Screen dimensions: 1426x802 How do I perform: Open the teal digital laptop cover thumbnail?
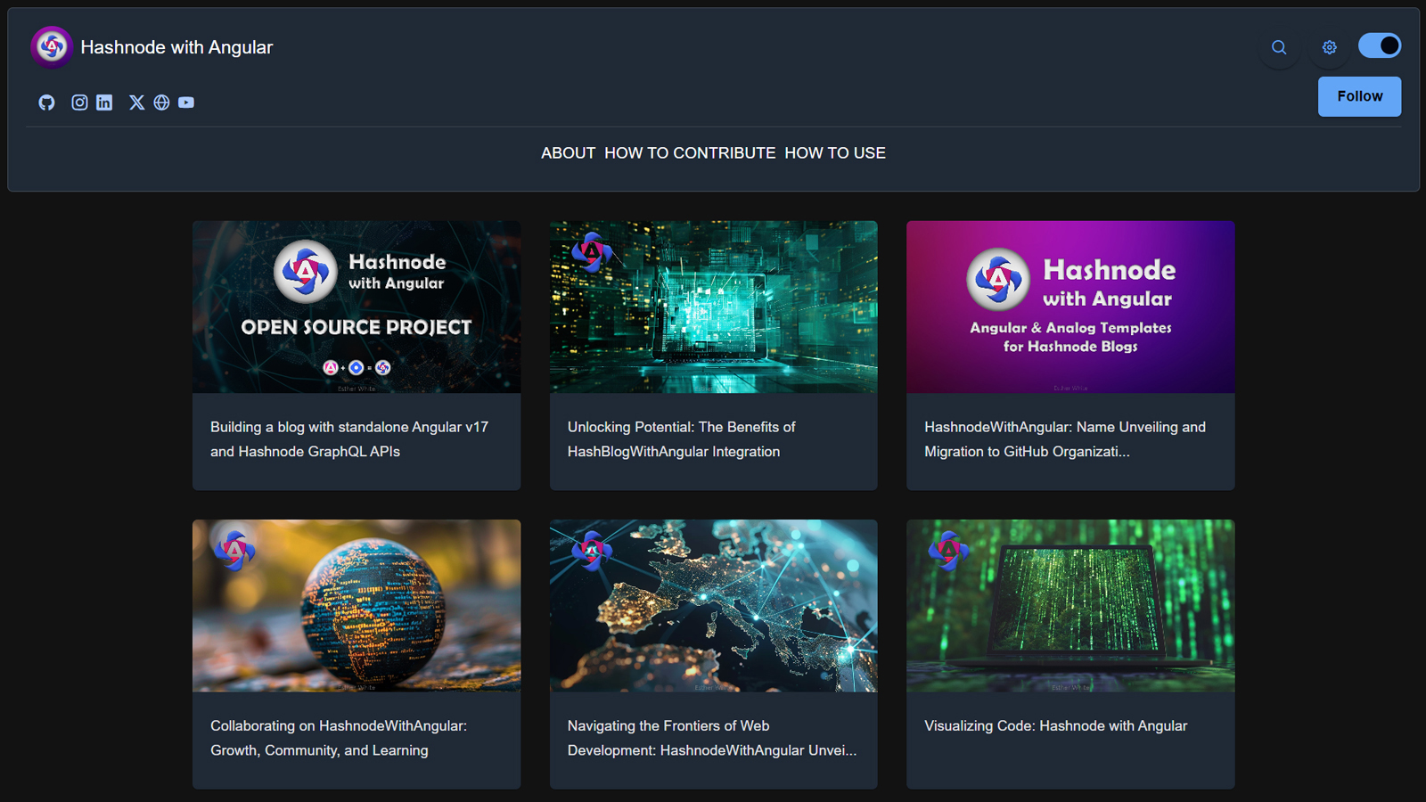tap(714, 307)
